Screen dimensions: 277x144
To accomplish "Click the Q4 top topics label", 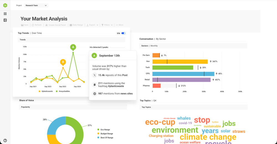I will pyautogui.click(x=155, y=101).
